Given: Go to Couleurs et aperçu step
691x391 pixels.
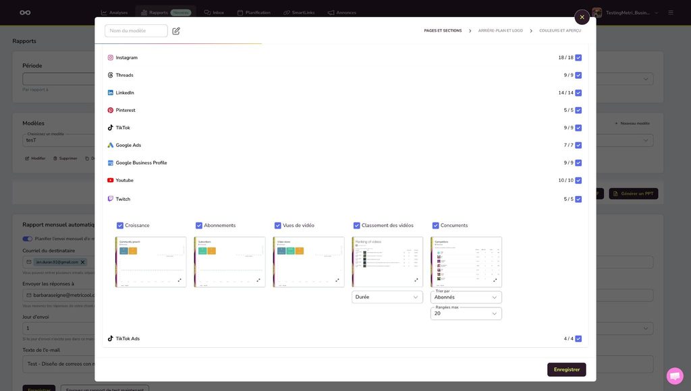Looking at the screenshot, I should [560, 31].
